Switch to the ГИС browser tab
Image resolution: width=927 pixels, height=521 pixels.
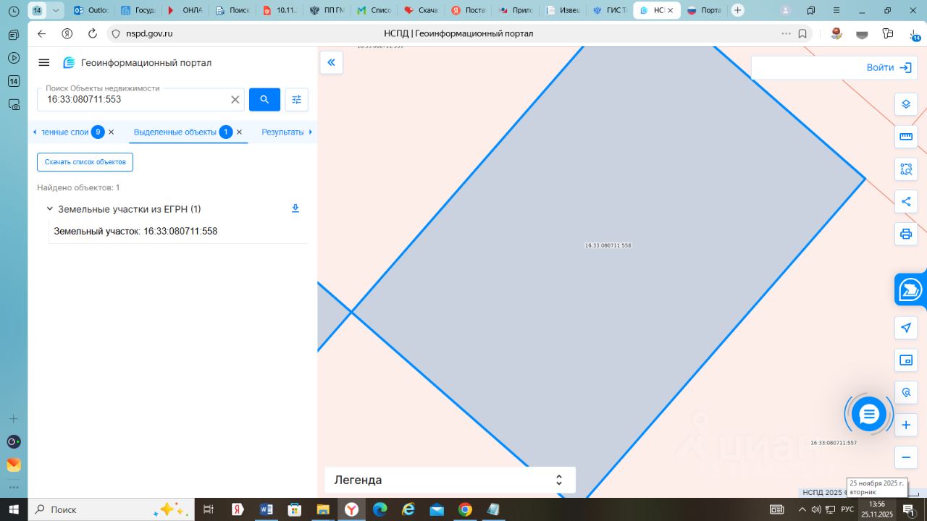[610, 10]
